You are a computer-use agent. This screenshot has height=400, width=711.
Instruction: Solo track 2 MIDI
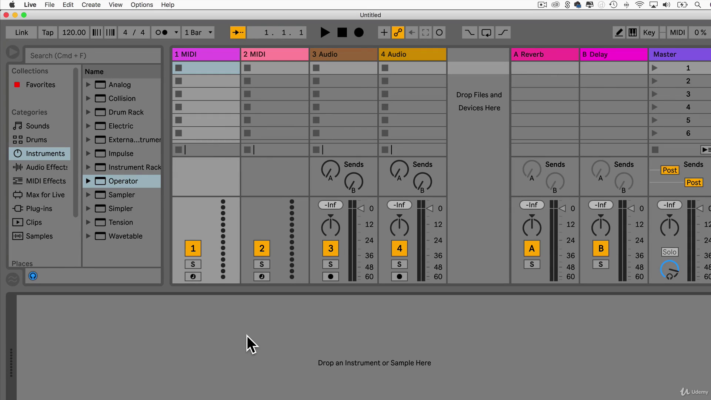point(262,264)
